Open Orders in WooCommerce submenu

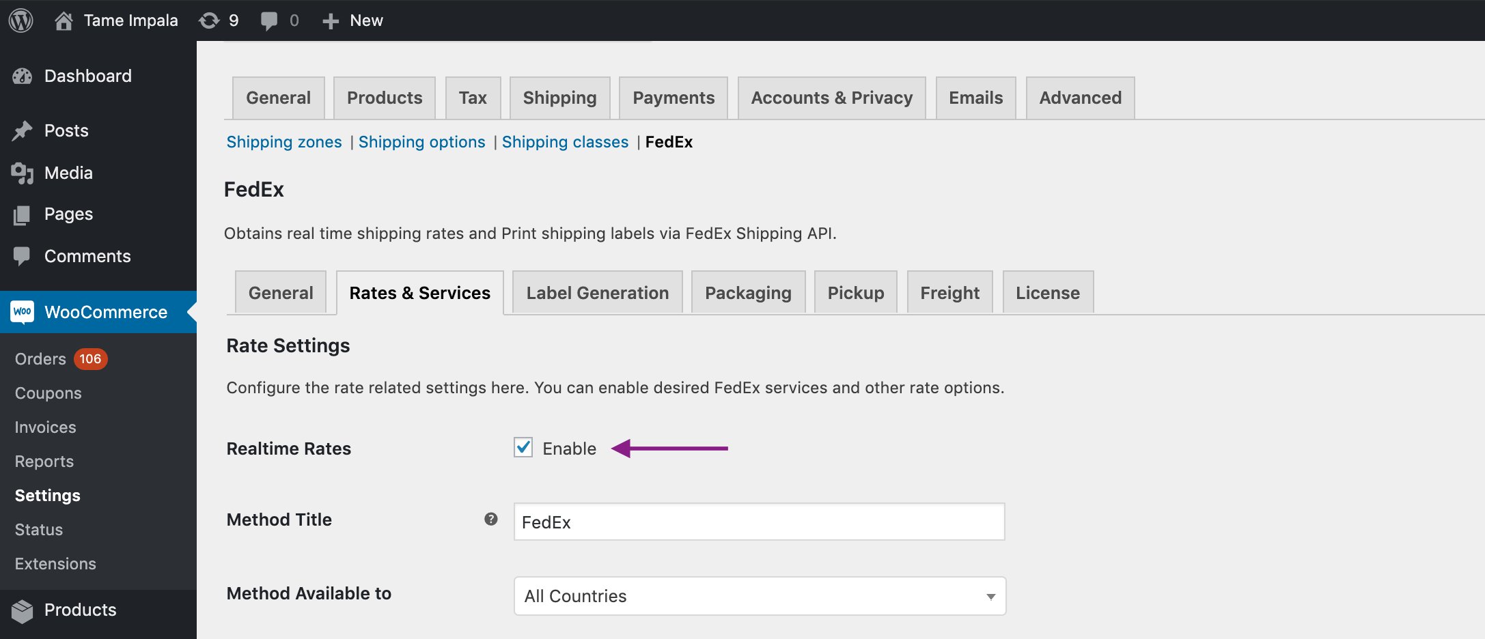point(40,359)
